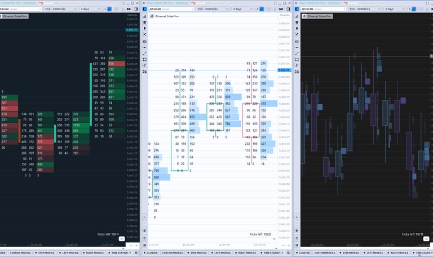Image resolution: width=433 pixels, height=257 pixels.
Task: Toggle right panel button in middle chart toolbar
Action: click(x=288, y=9)
